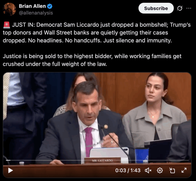Open video settings gear

[160, 170]
